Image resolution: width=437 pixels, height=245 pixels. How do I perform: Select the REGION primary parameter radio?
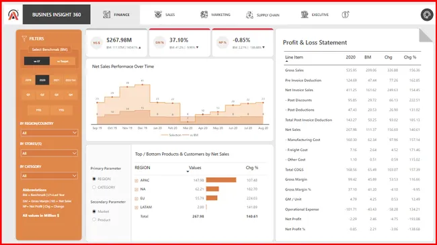point(94,179)
